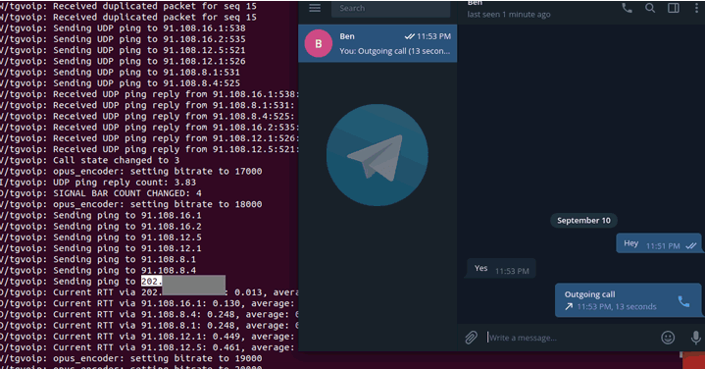
Task: Click highlighted '202.' text in terminal
Action: 151,282
